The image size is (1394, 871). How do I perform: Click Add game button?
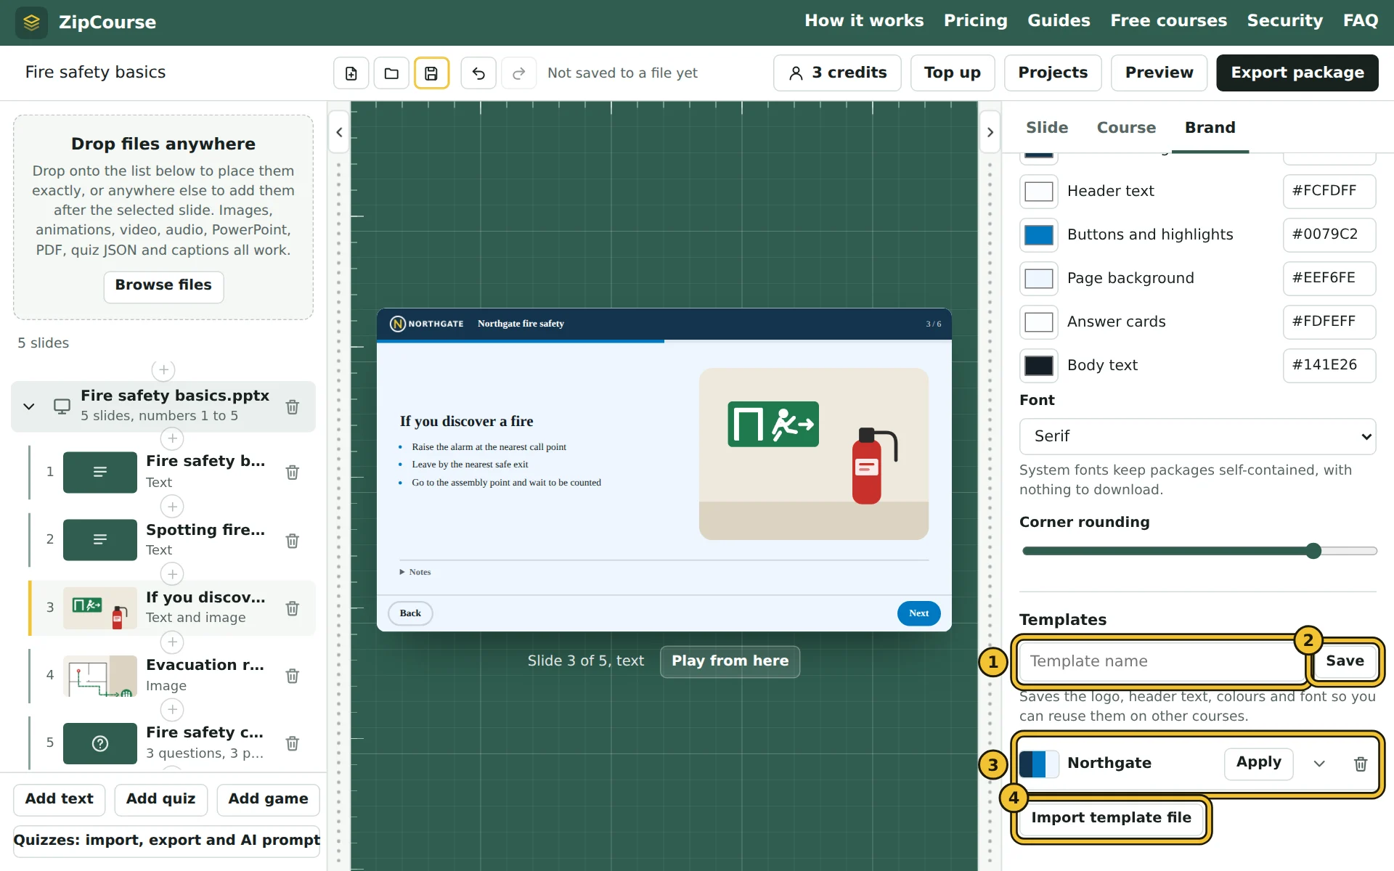click(x=268, y=800)
